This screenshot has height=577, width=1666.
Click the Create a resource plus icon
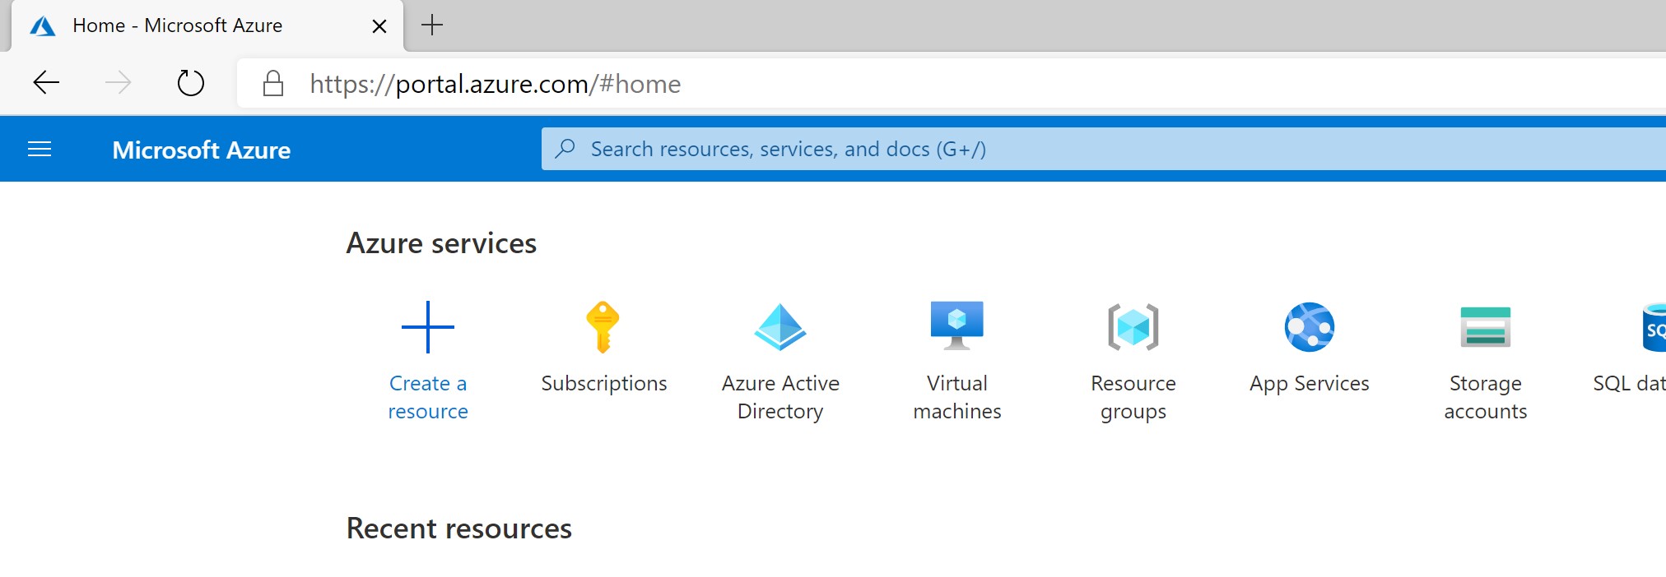(x=428, y=327)
